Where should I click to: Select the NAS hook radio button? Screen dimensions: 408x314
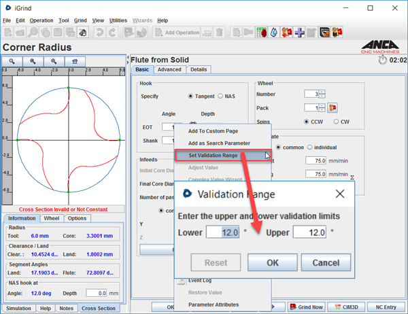pyautogui.click(x=220, y=97)
